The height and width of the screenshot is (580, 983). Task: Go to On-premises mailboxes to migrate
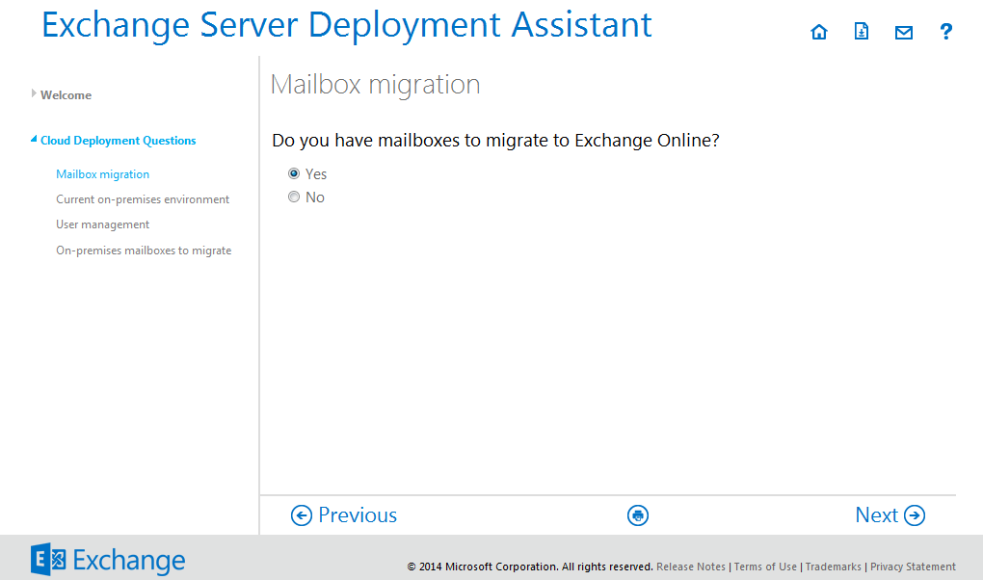pos(144,250)
